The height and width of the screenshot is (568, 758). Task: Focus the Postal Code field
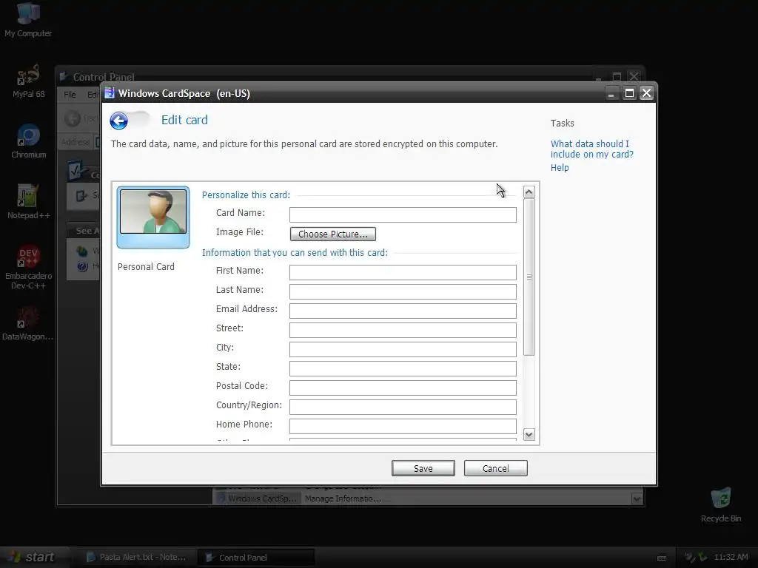click(403, 388)
